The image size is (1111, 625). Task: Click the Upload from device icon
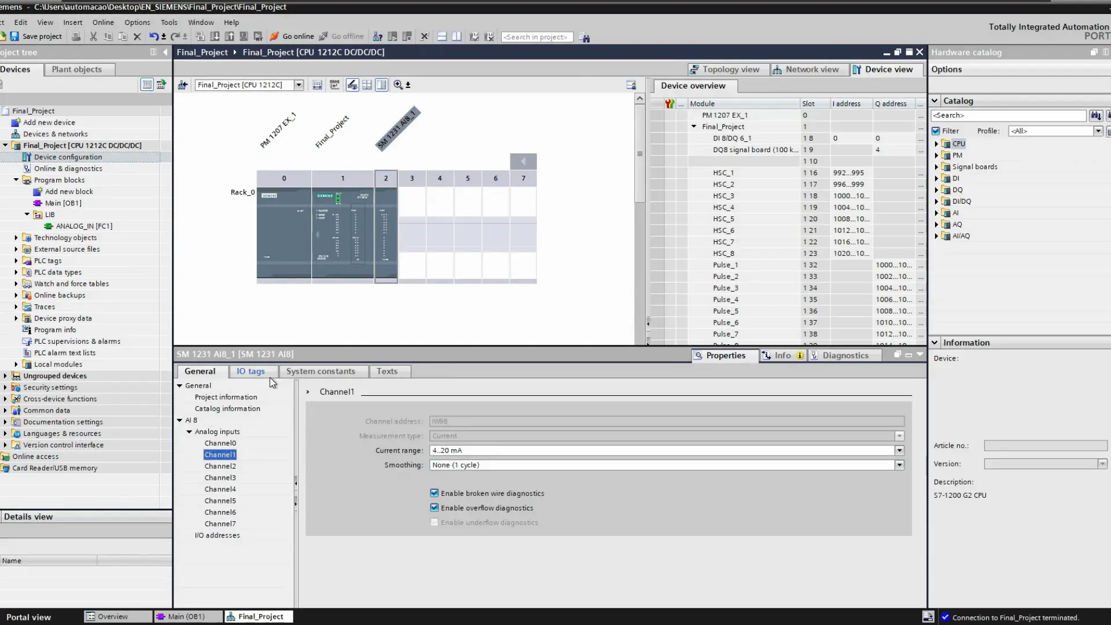coord(229,36)
